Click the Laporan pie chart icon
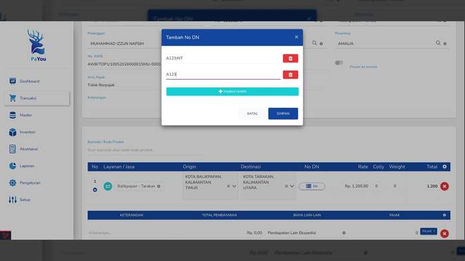Screen dimensions: 465x261 (13, 166)
